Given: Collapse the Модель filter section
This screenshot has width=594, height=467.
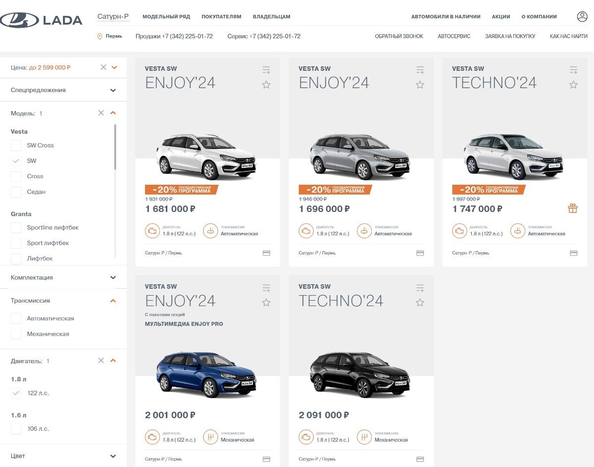Looking at the screenshot, I should click(113, 113).
